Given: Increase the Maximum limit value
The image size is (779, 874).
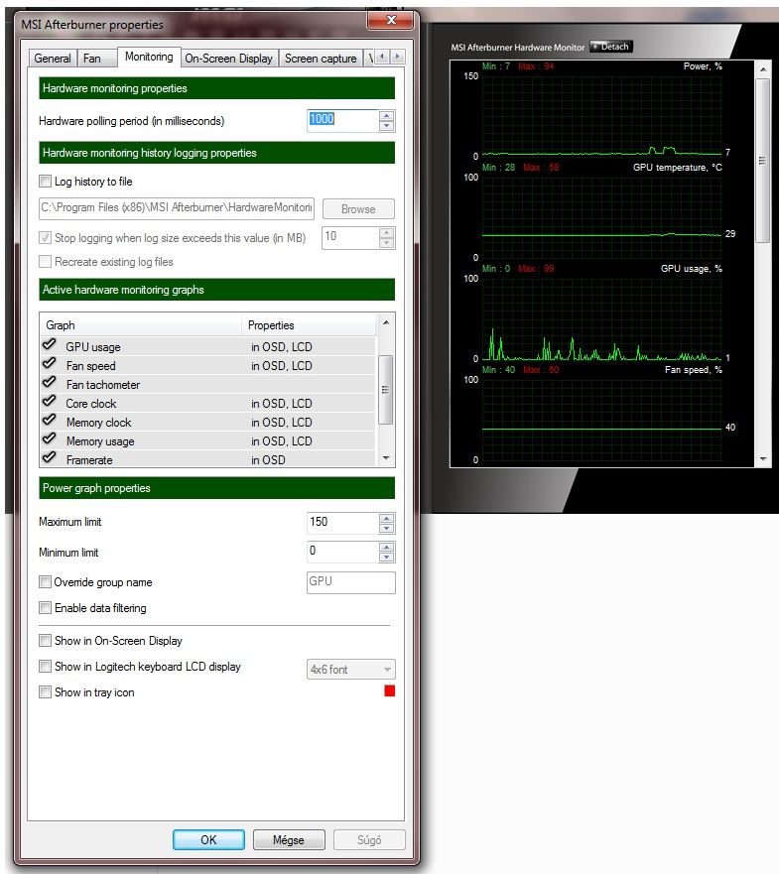Looking at the screenshot, I should (x=386, y=519).
